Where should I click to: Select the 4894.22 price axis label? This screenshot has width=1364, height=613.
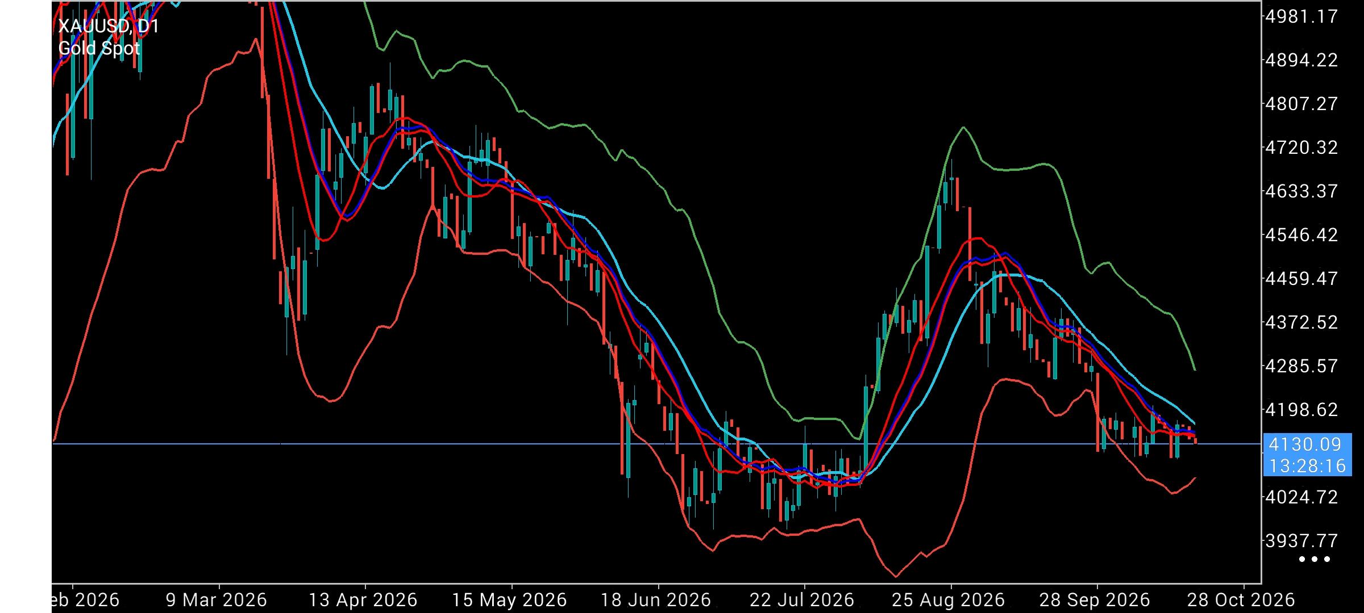click(x=1301, y=60)
